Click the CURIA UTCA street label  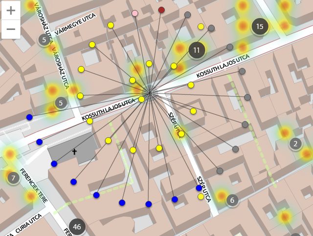(29, 223)
